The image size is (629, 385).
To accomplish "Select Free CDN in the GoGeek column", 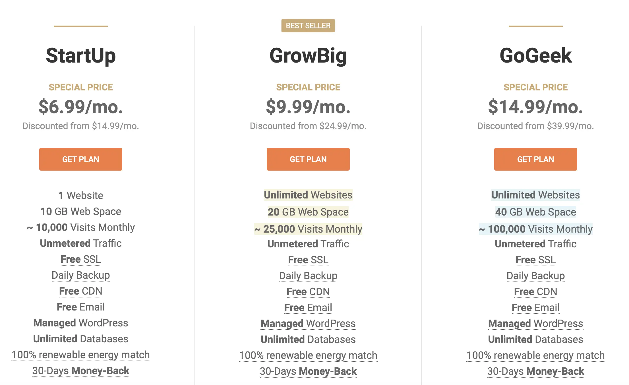I will [535, 292].
